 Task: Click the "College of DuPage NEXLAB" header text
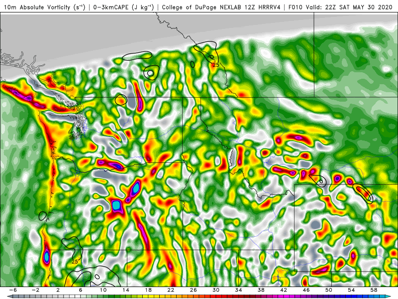202,7
